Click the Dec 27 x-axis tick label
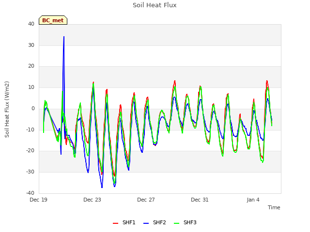Screen dimensions: 310x232 [x=146, y=200]
